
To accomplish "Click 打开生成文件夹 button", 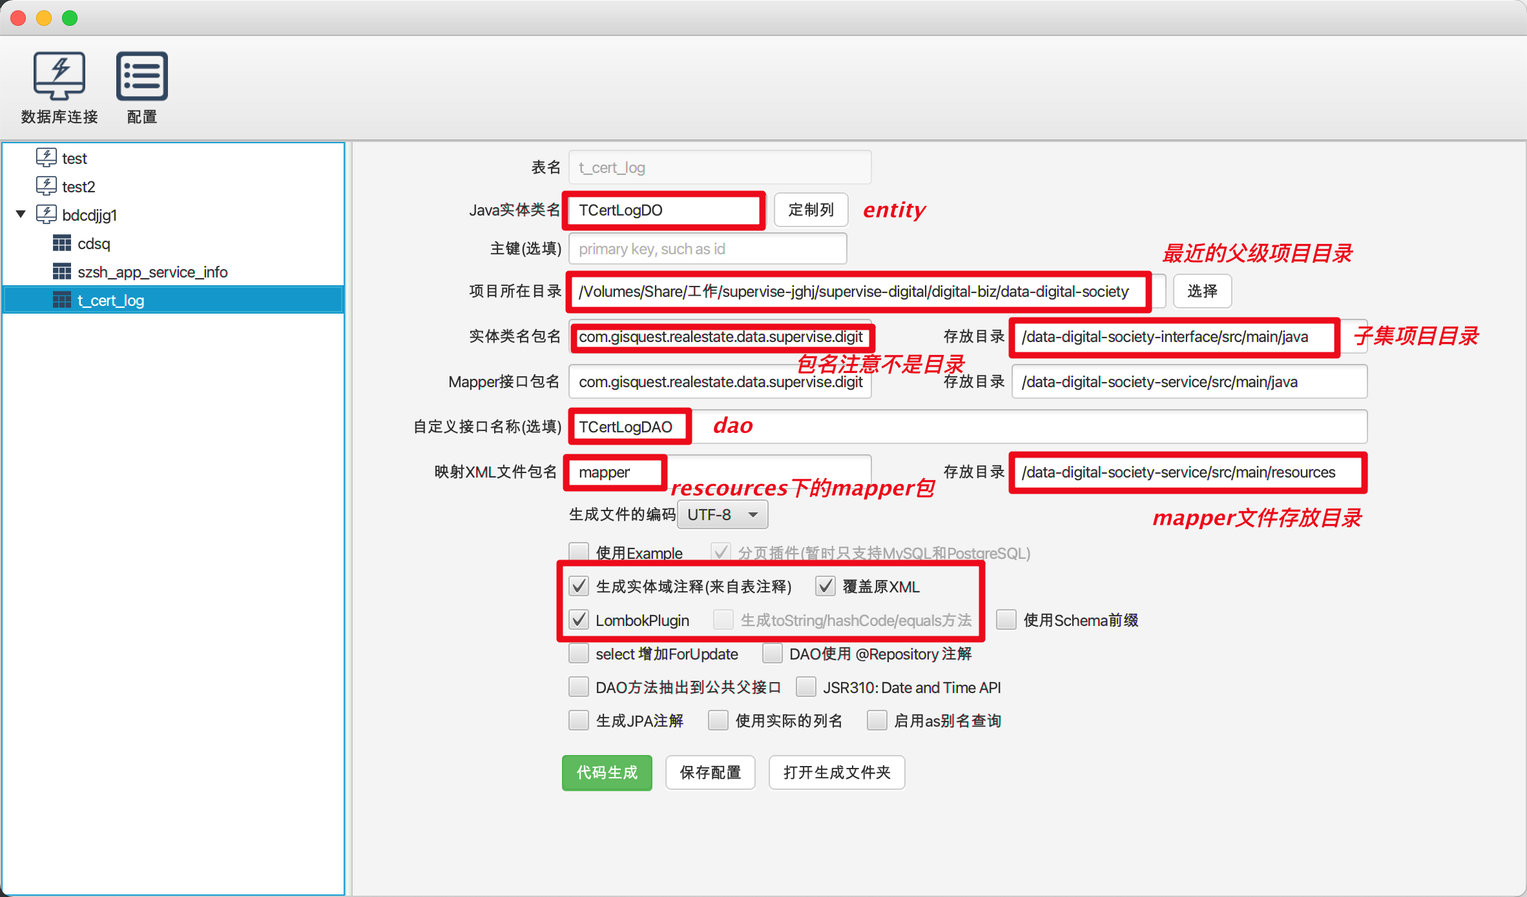I will pyautogui.click(x=836, y=772).
